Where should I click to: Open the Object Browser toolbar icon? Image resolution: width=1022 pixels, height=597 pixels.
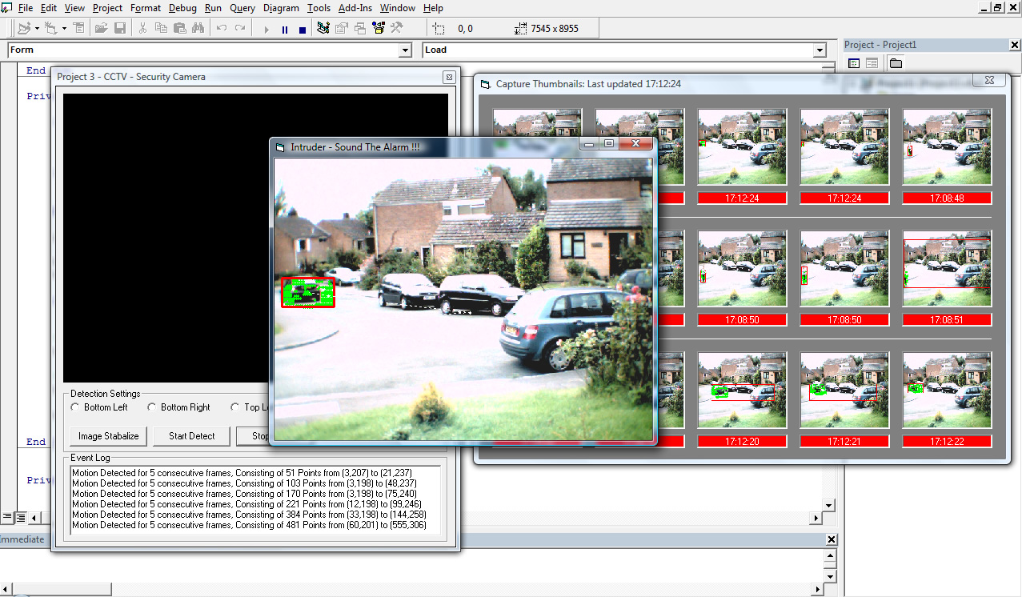(378, 29)
